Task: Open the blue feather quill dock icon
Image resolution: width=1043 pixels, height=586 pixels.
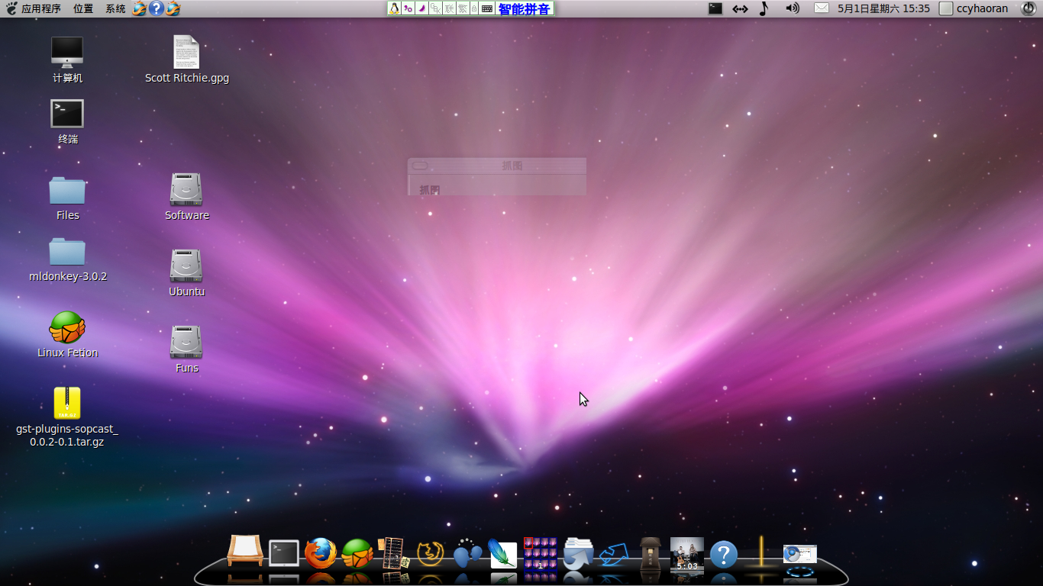Action: (502, 554)
